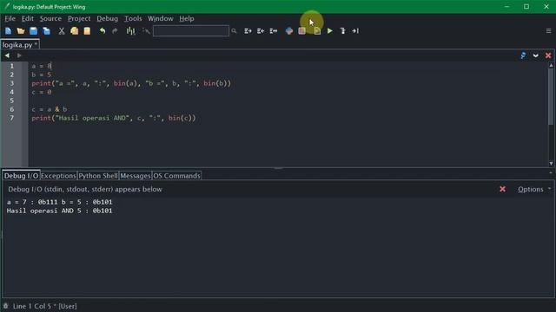Screen dimensions: 556x312
Task: Save the current file with disk icon
Action: pyautogui.click(x=33, y=31)
